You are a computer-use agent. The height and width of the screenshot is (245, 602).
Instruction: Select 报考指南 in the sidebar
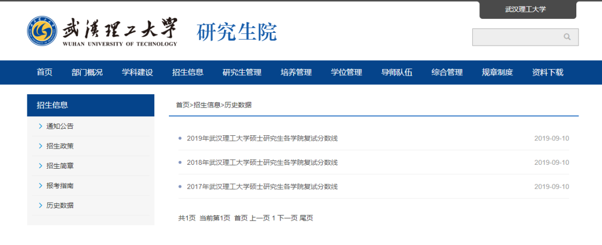click(x=60, y=186)
